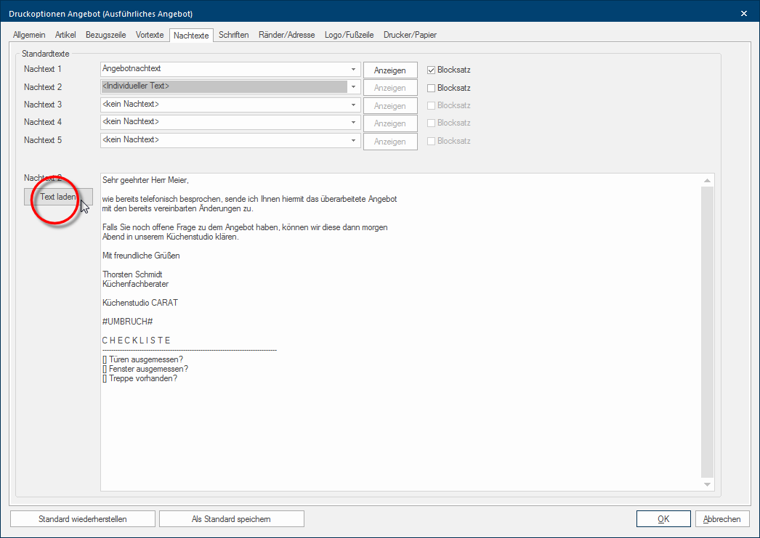Screen dimensions: 760x538
Task: Click inside the Nachtext text editing area
Action: (x=400, y=421)
